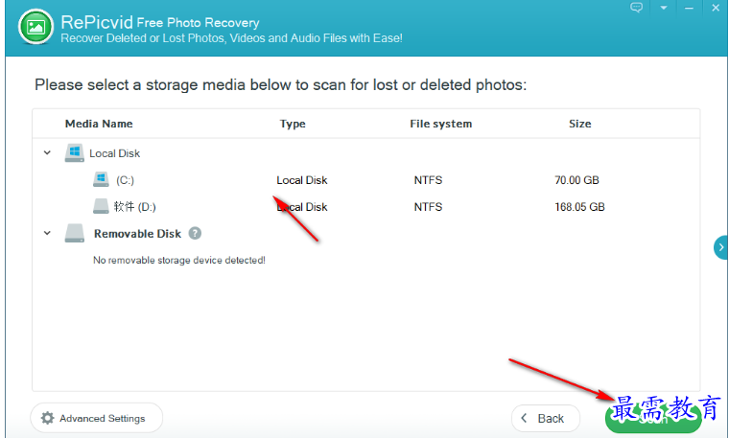The image size is (729, 438).
Task: Go Back to previous step
Action: click(546, 419)
